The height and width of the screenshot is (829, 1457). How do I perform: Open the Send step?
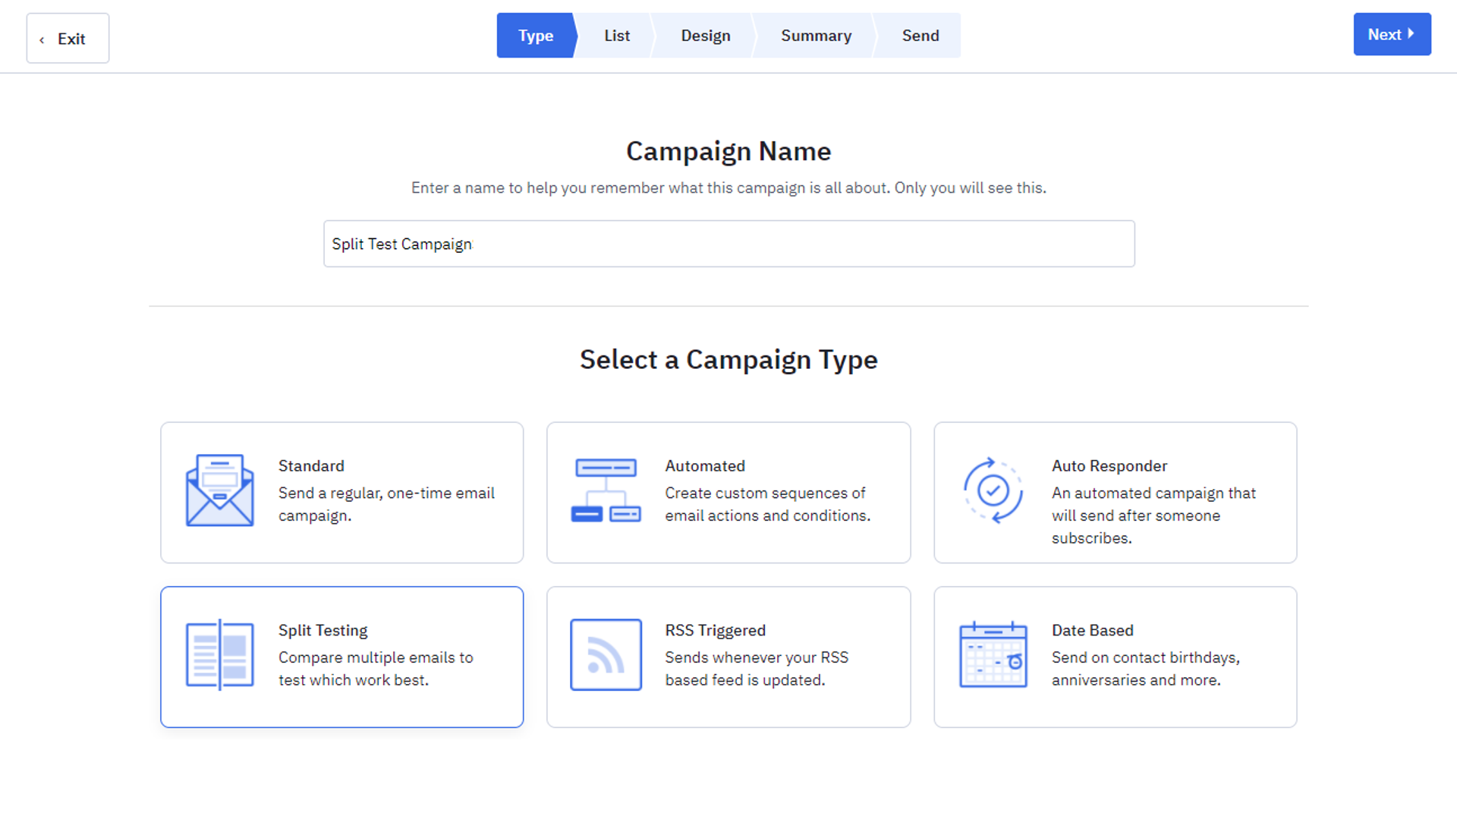click(x=920, y=35)
